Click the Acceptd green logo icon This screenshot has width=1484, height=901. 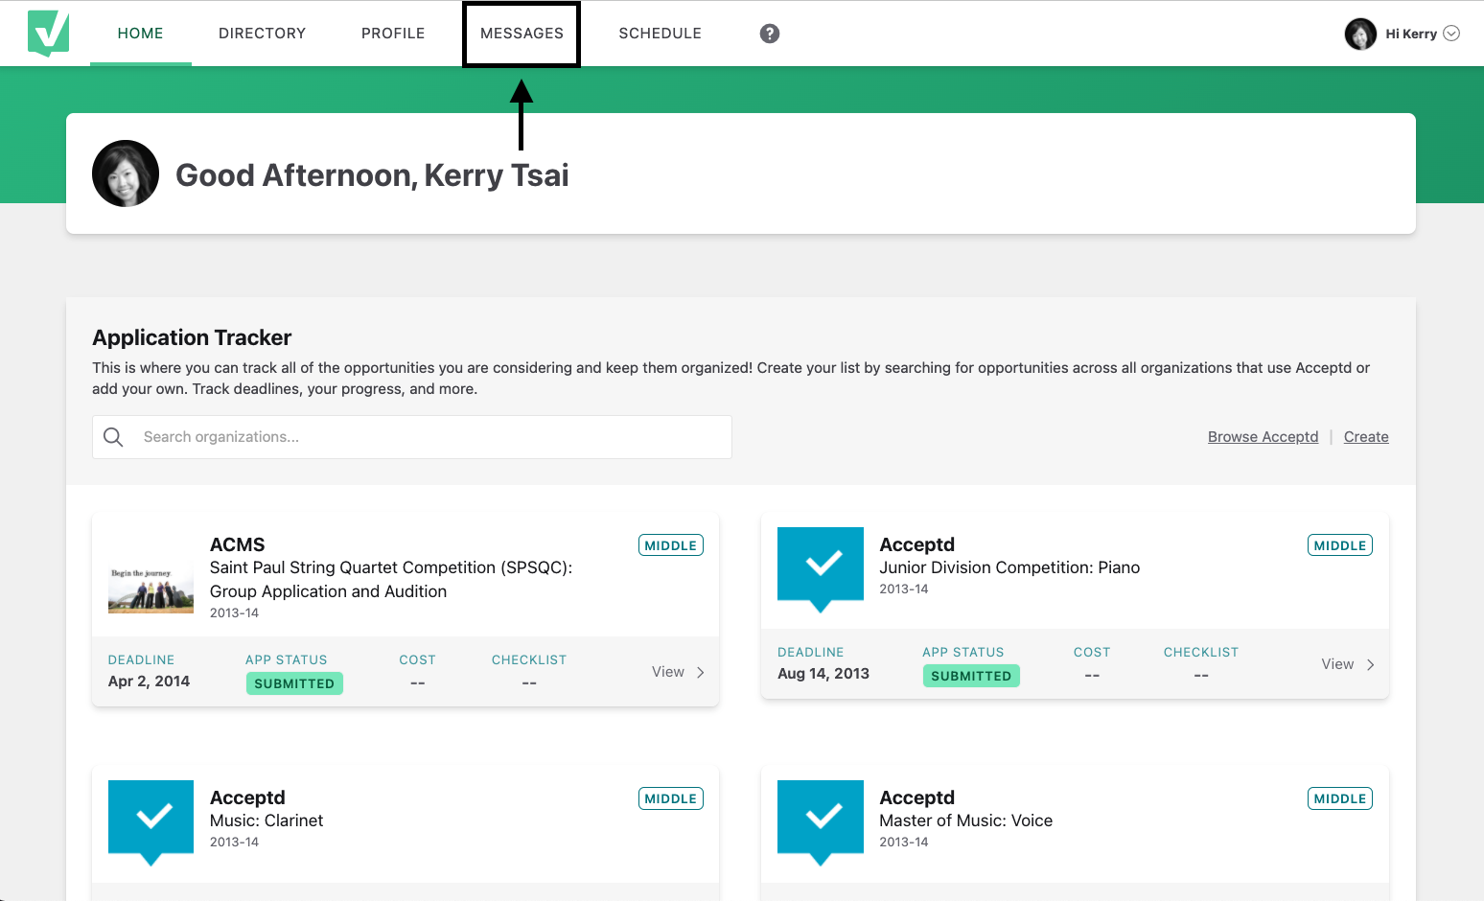(48, 34)
